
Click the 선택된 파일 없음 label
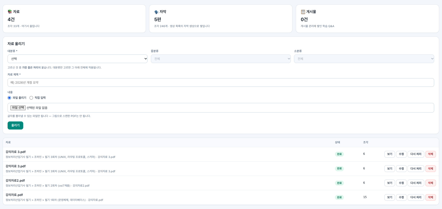pos(37,108)
